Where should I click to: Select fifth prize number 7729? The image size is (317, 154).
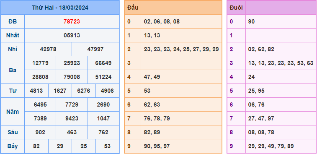pyautogui.click(x=72, y=104)
